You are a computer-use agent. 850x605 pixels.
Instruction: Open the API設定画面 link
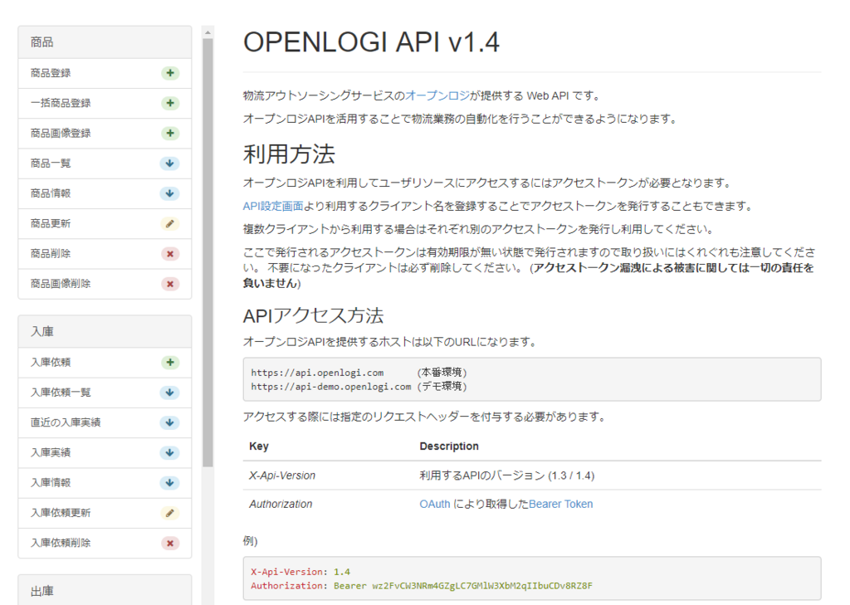(x=272, y=206)
